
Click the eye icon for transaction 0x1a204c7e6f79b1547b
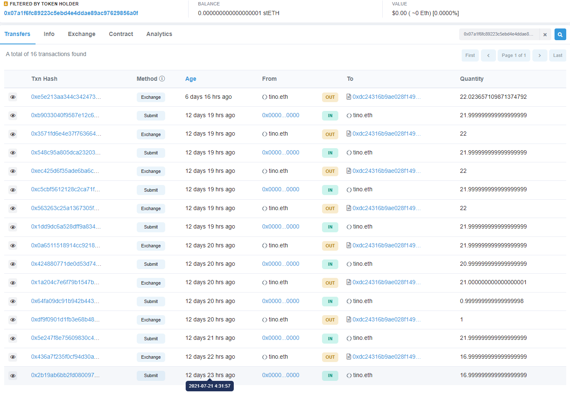13,283
